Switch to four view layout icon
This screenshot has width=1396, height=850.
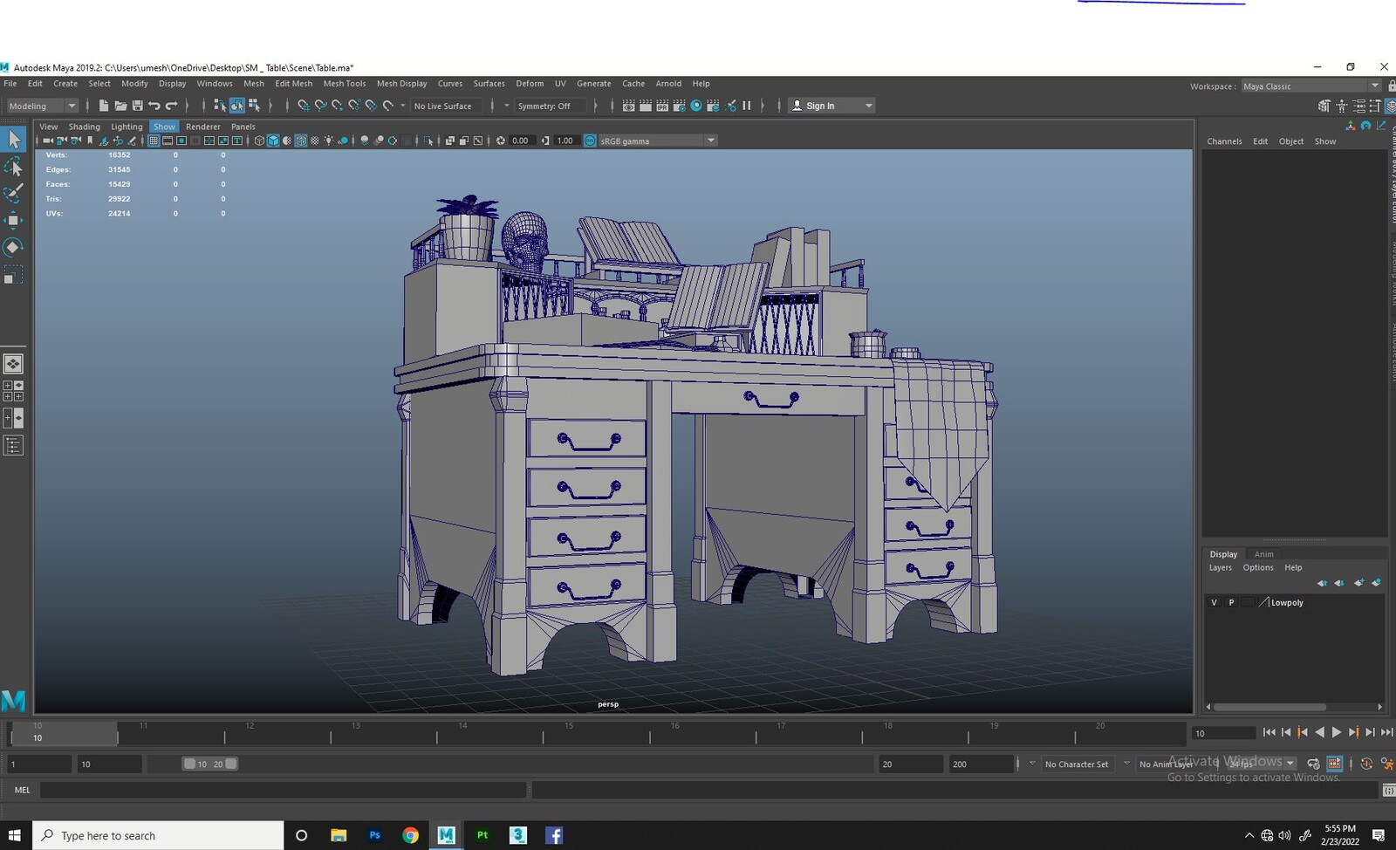pyautogui.click(x=13, y=391)
